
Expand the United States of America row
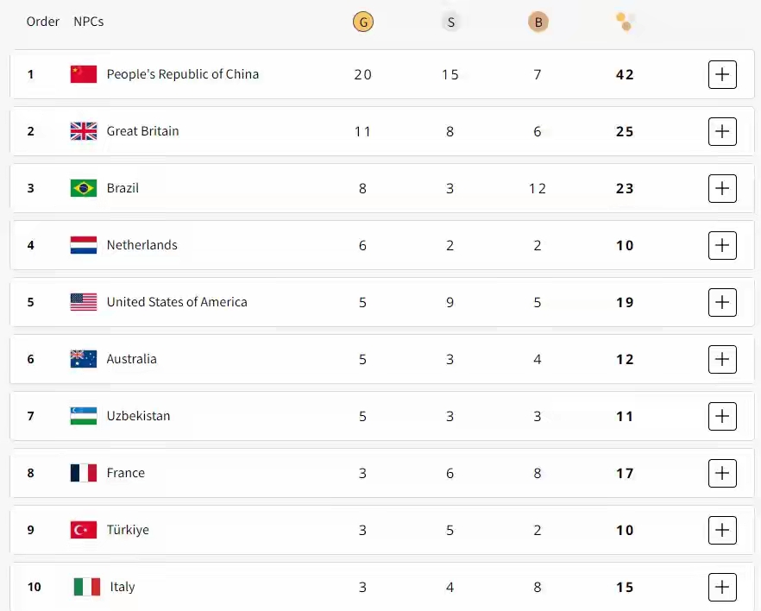point(722,302)
